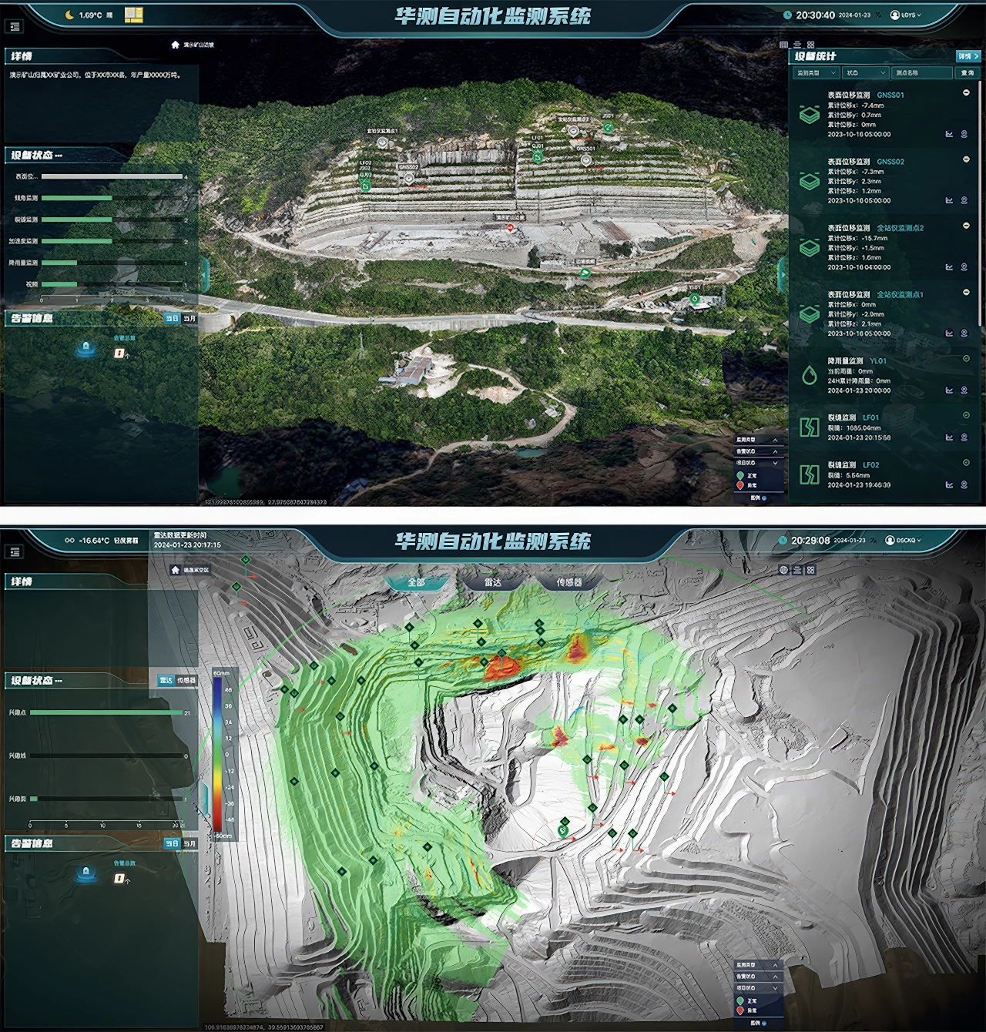Open the trend chart for rain gauge YL01

tap(949, 390)
